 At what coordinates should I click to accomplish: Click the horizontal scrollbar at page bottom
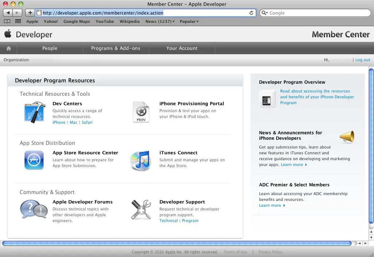pyautogui.click(x=177, y=243)
